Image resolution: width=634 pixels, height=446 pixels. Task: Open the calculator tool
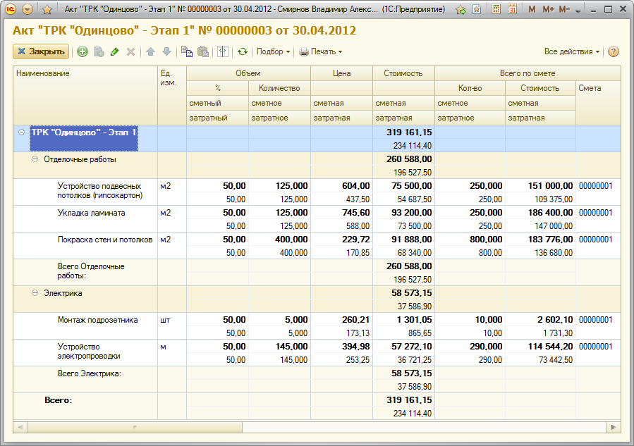click(x=496, y=9)
